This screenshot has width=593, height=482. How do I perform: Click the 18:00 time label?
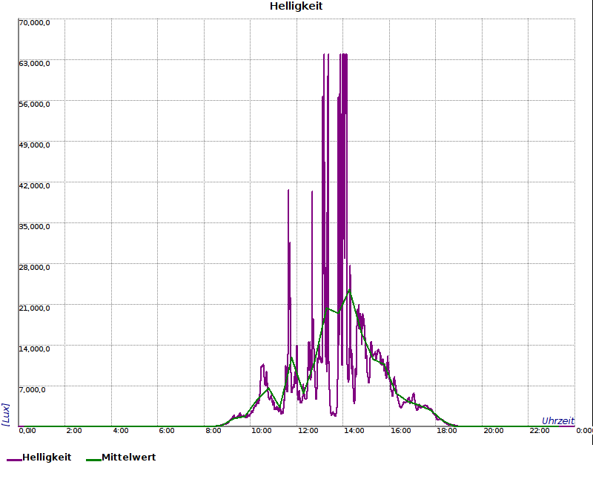coord(447,431)
